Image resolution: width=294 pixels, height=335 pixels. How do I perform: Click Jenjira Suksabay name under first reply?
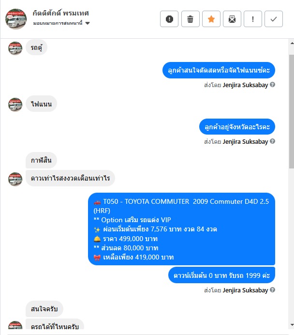[x=245, y=85]
